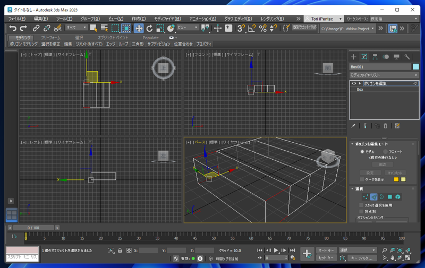Redo the last undone action
This screenshot has height=268, width=425.
point(23,28)
